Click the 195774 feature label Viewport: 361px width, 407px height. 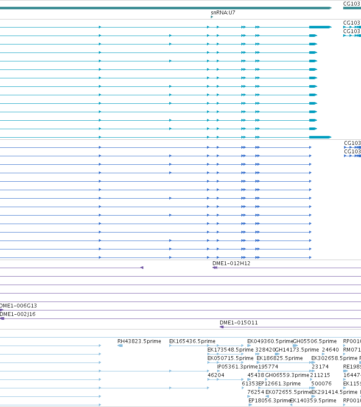pos(268,367)
